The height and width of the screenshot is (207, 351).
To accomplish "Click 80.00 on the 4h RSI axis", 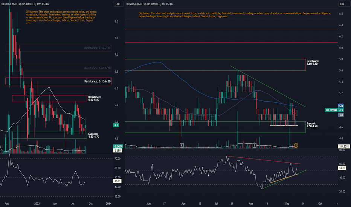I will (x=342, y=150).
